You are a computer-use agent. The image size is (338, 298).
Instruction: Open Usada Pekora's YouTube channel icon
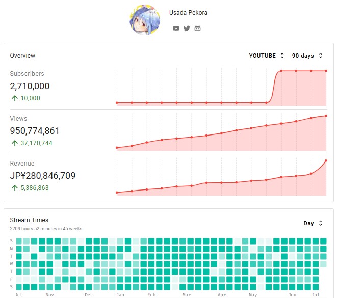coord(176,28)
